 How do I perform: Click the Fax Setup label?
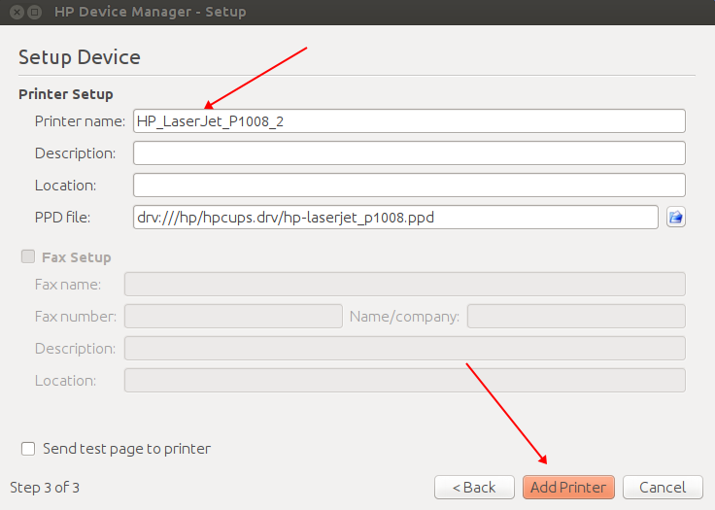76,257
